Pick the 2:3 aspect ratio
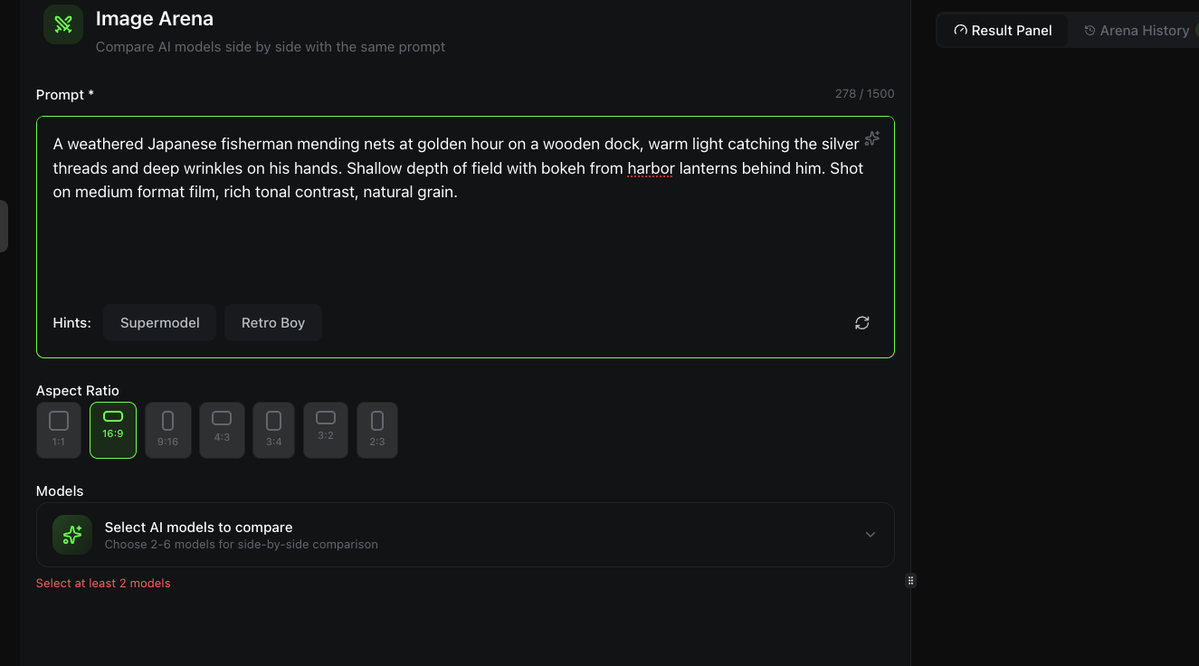The height and width of the screenshot is (666, 1199). (x=377, y=430)
